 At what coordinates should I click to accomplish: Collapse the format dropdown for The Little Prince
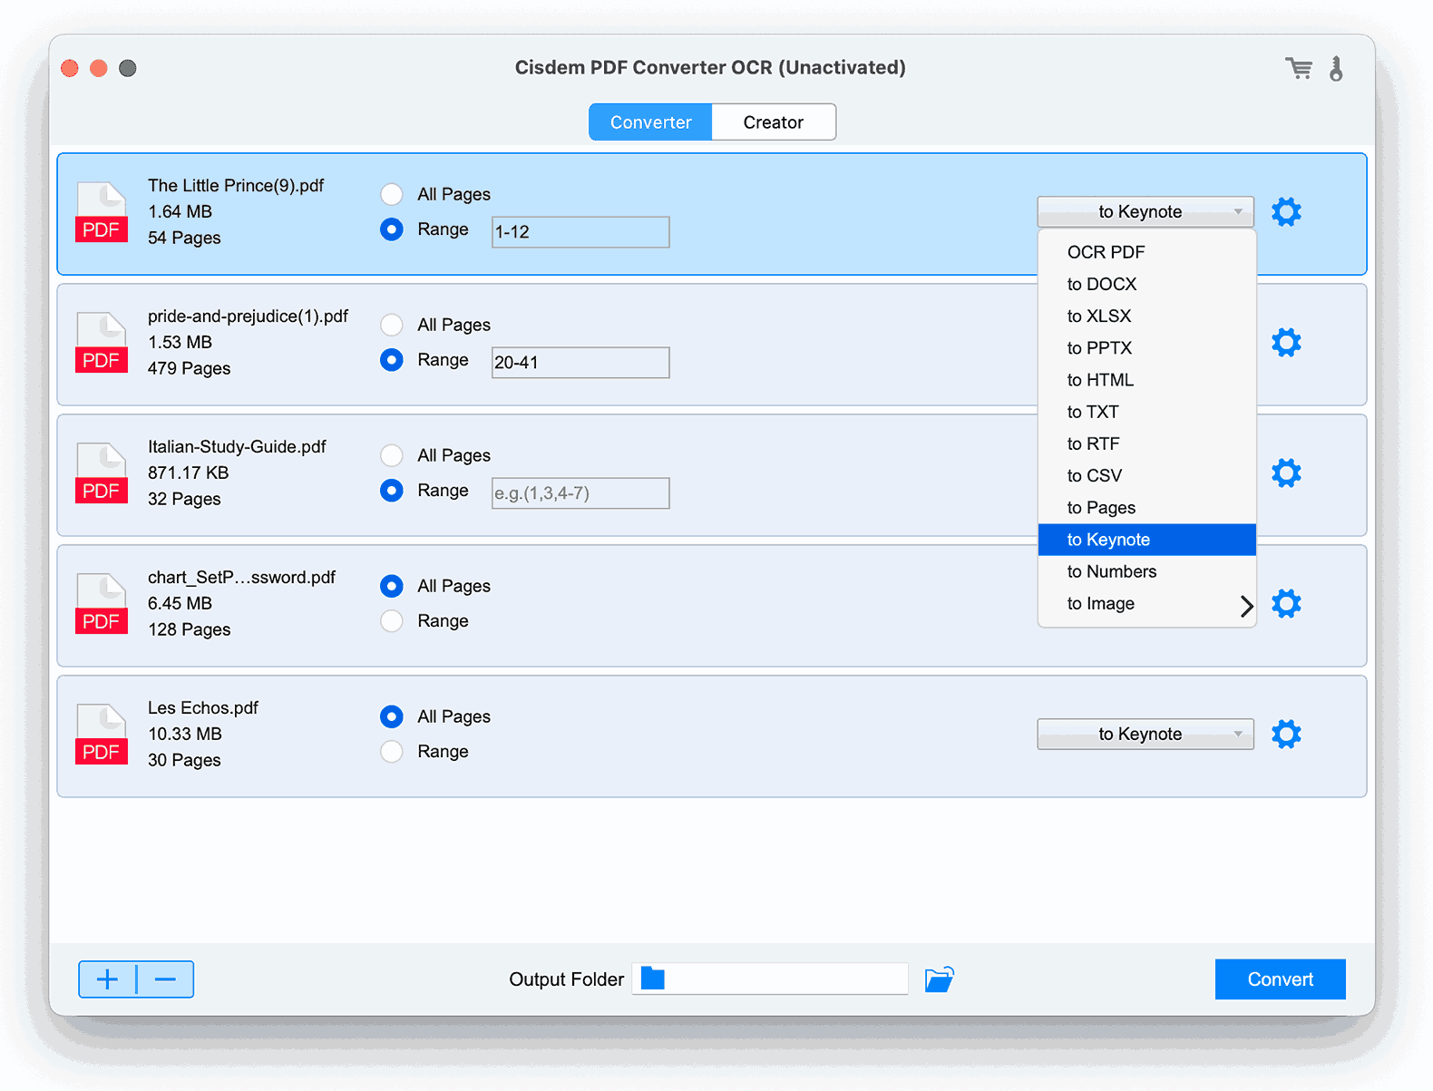coord(1145,212)
